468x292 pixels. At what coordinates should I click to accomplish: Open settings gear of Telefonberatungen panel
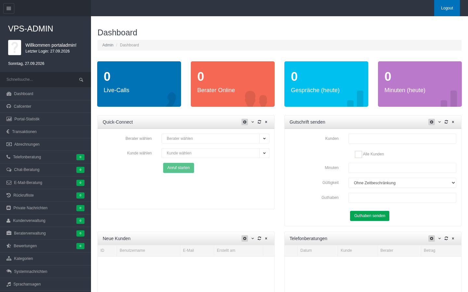tap(432, 238)
